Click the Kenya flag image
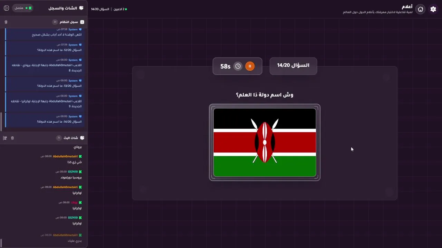This screenshot has height=248, width=442. point(265,142)
